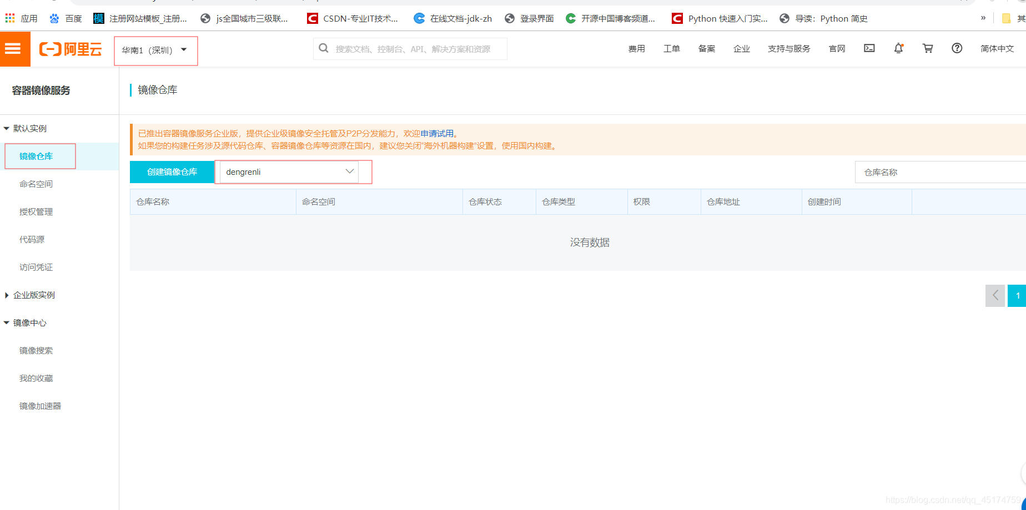
Task: Open the 导读: Python 简史 bookmark
Action: (823, 18)
